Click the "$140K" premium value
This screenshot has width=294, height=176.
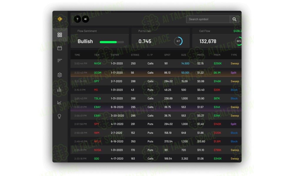pyautogui.click(x=218, y=124)
